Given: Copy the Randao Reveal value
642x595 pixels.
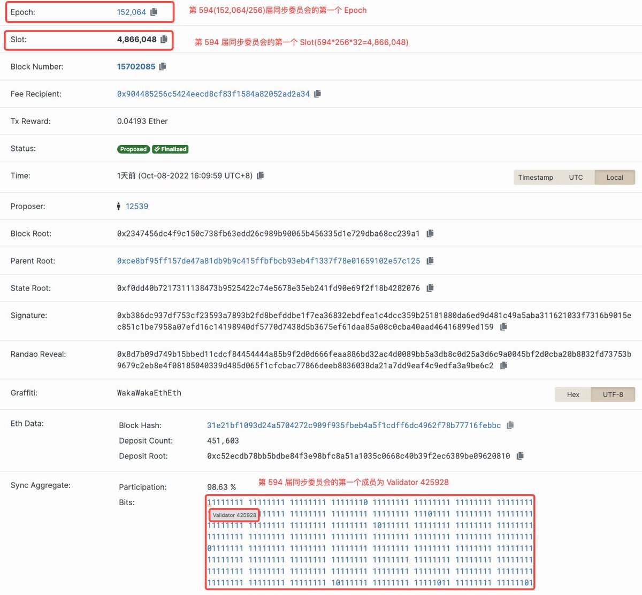Looking at the screenshot, I should click(503, 365).
